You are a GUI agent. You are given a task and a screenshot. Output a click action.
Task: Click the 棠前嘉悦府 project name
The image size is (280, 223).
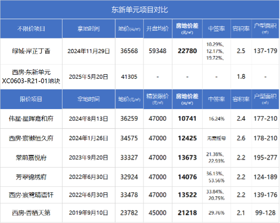31,158
